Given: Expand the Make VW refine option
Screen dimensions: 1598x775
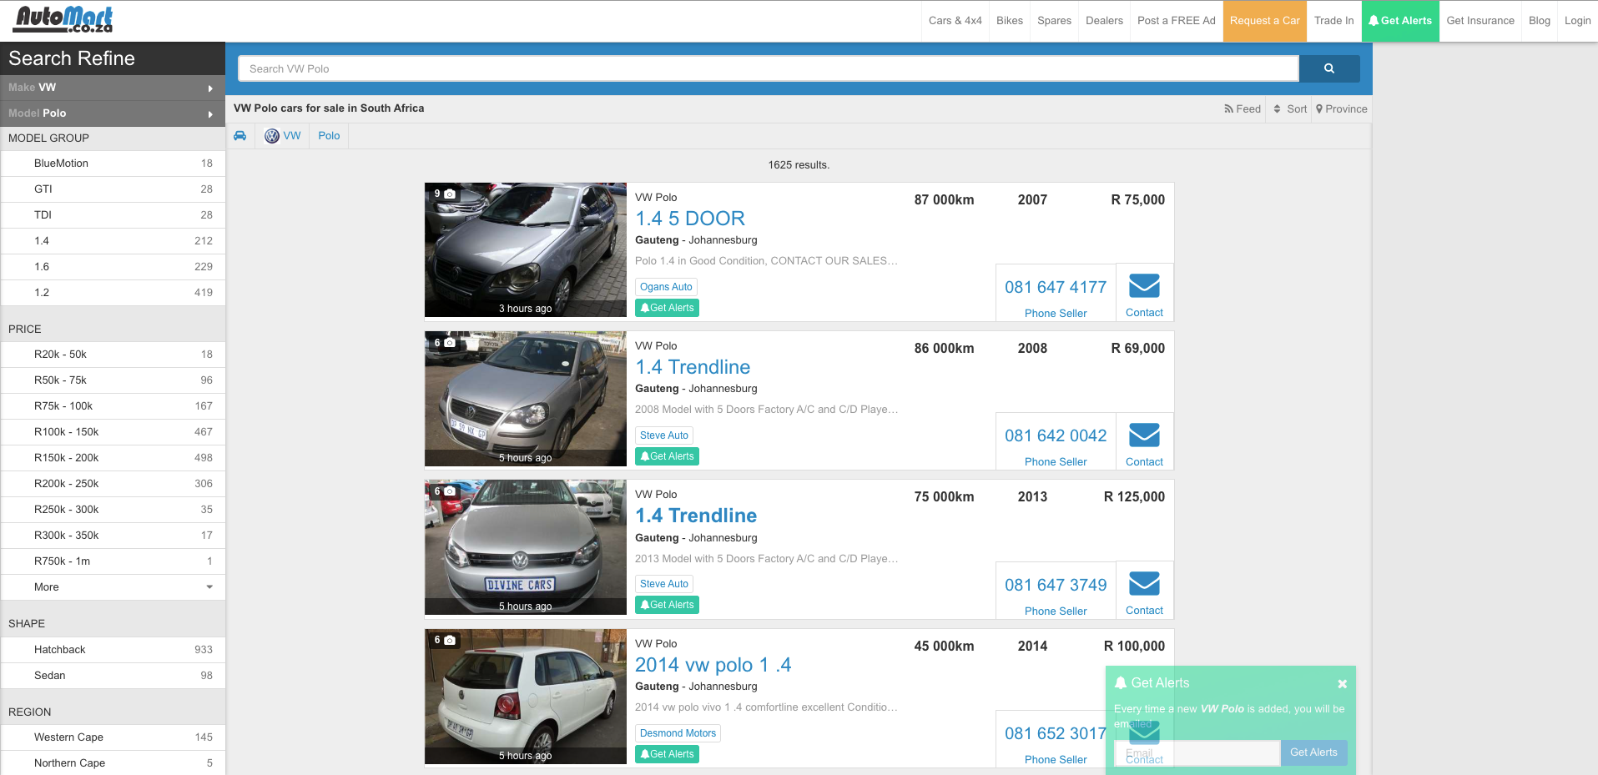Looking at the screenshot, I should coord(113,88).
